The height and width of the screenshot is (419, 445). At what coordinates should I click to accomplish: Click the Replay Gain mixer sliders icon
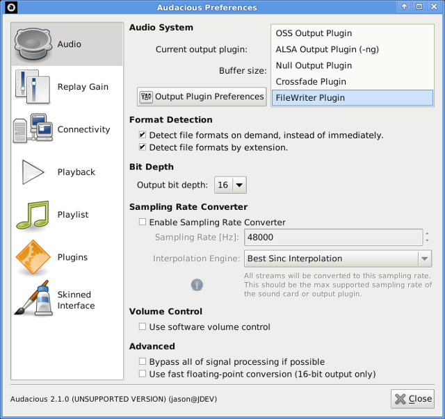[x=33, y=87]
